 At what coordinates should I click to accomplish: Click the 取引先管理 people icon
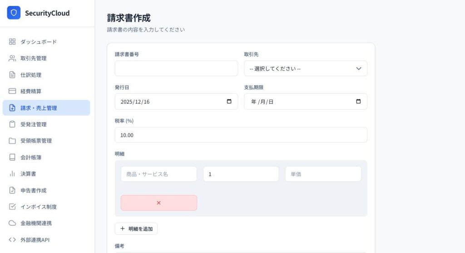tap(12, 58)
